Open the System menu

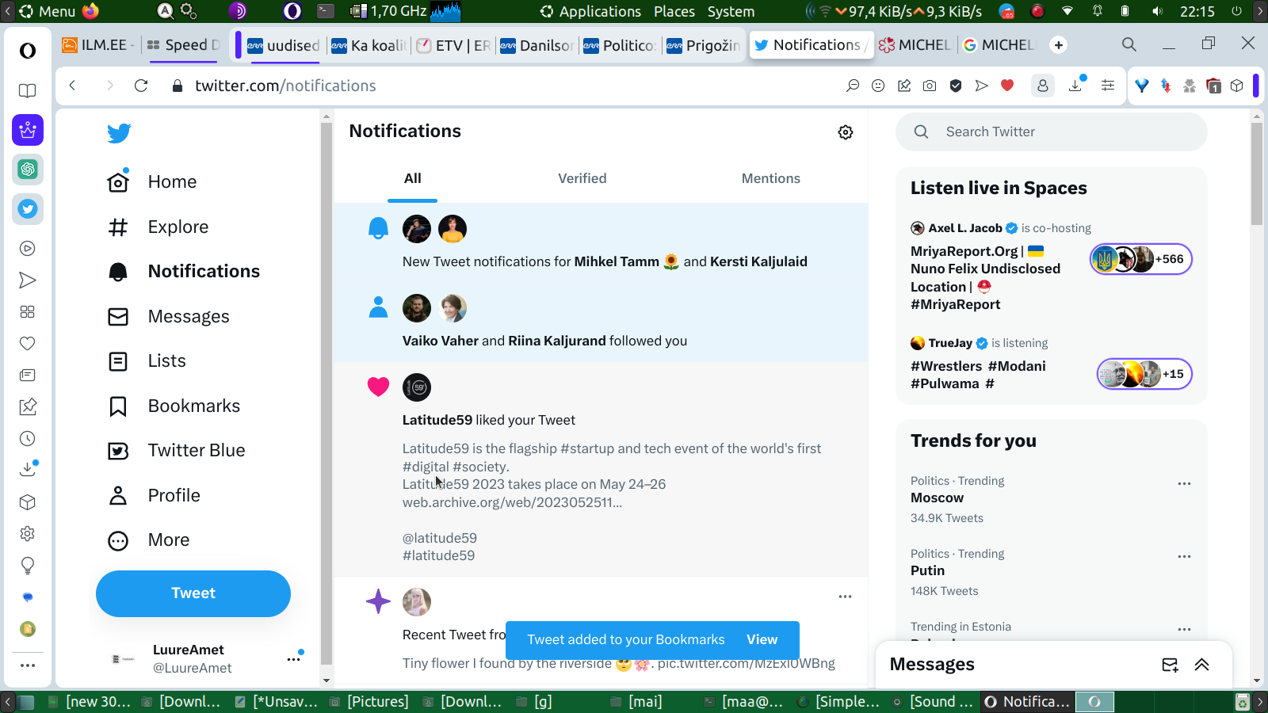click(731, 11)
